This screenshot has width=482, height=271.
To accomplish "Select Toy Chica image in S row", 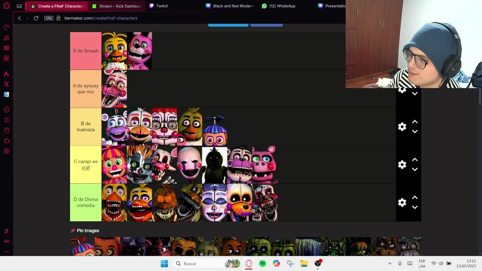I will [x=114, y=51].
